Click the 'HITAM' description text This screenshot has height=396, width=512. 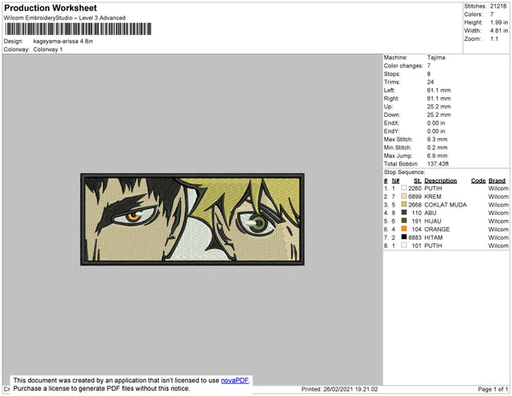433,237
